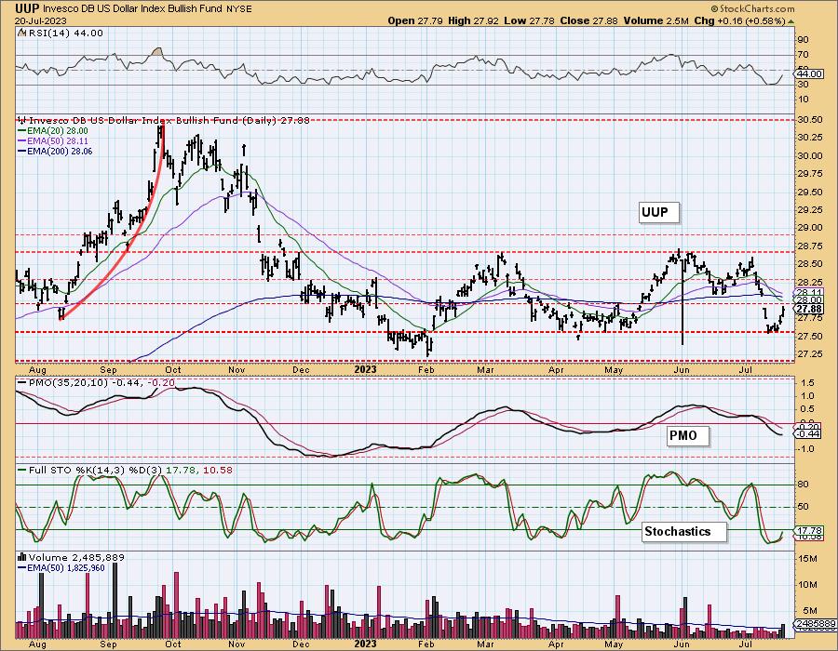
Task: Click the bar icon before Invesco (Daily) legend
Action: coord(22,121)
